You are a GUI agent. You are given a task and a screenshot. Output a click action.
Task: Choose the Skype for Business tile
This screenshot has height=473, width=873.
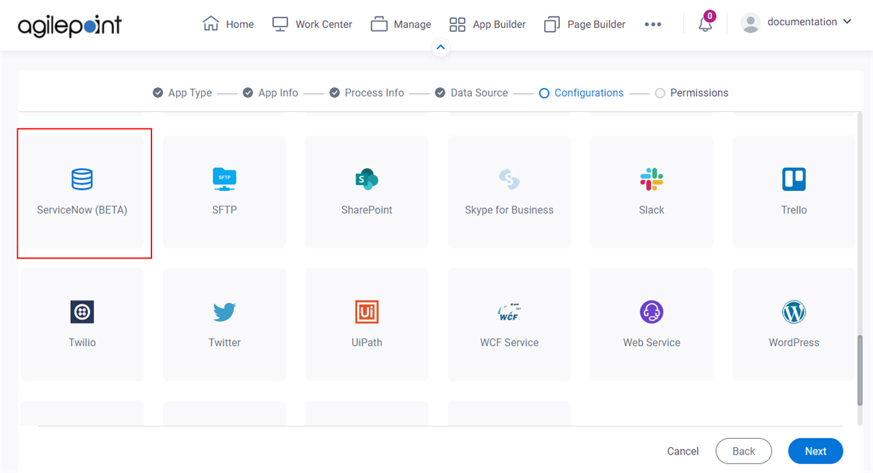[509, 192]
